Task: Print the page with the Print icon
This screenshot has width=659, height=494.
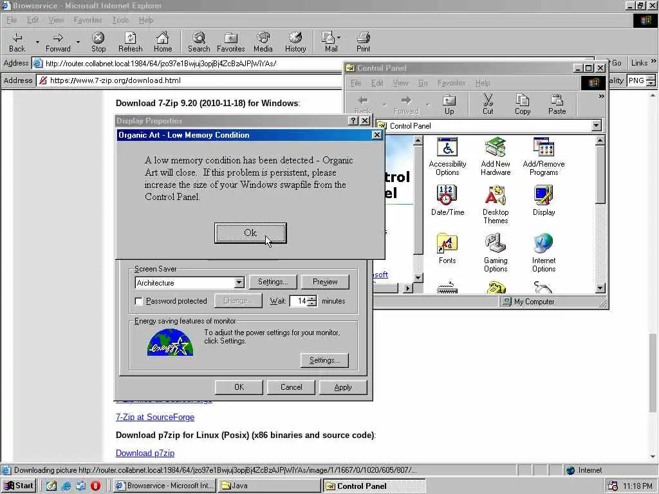Action: coord(364,42)
